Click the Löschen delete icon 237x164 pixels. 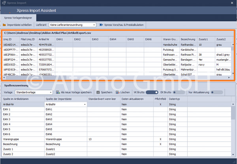pos(118,92)
